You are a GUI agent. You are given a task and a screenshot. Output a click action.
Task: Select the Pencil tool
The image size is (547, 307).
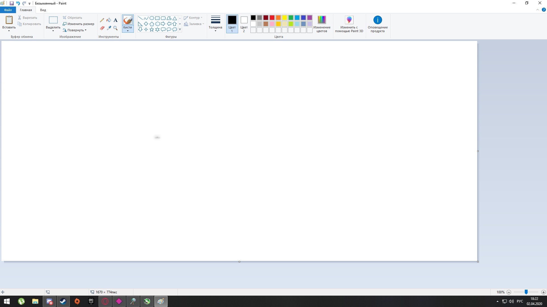click(102, 20)
